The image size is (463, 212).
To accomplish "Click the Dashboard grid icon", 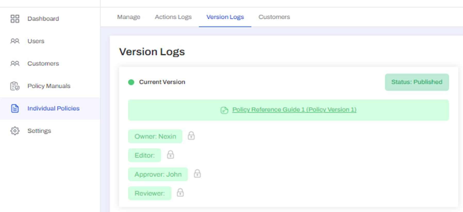I will tap(15, 19).
